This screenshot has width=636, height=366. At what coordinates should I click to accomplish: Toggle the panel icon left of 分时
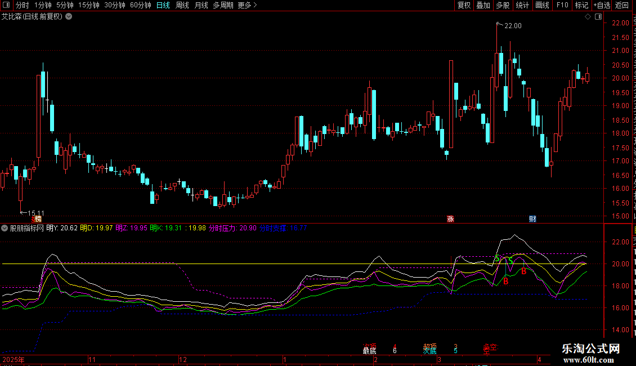6,5
